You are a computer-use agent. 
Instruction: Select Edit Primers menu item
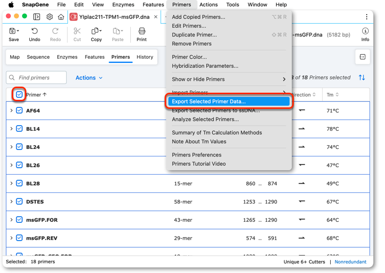point(229,26)
